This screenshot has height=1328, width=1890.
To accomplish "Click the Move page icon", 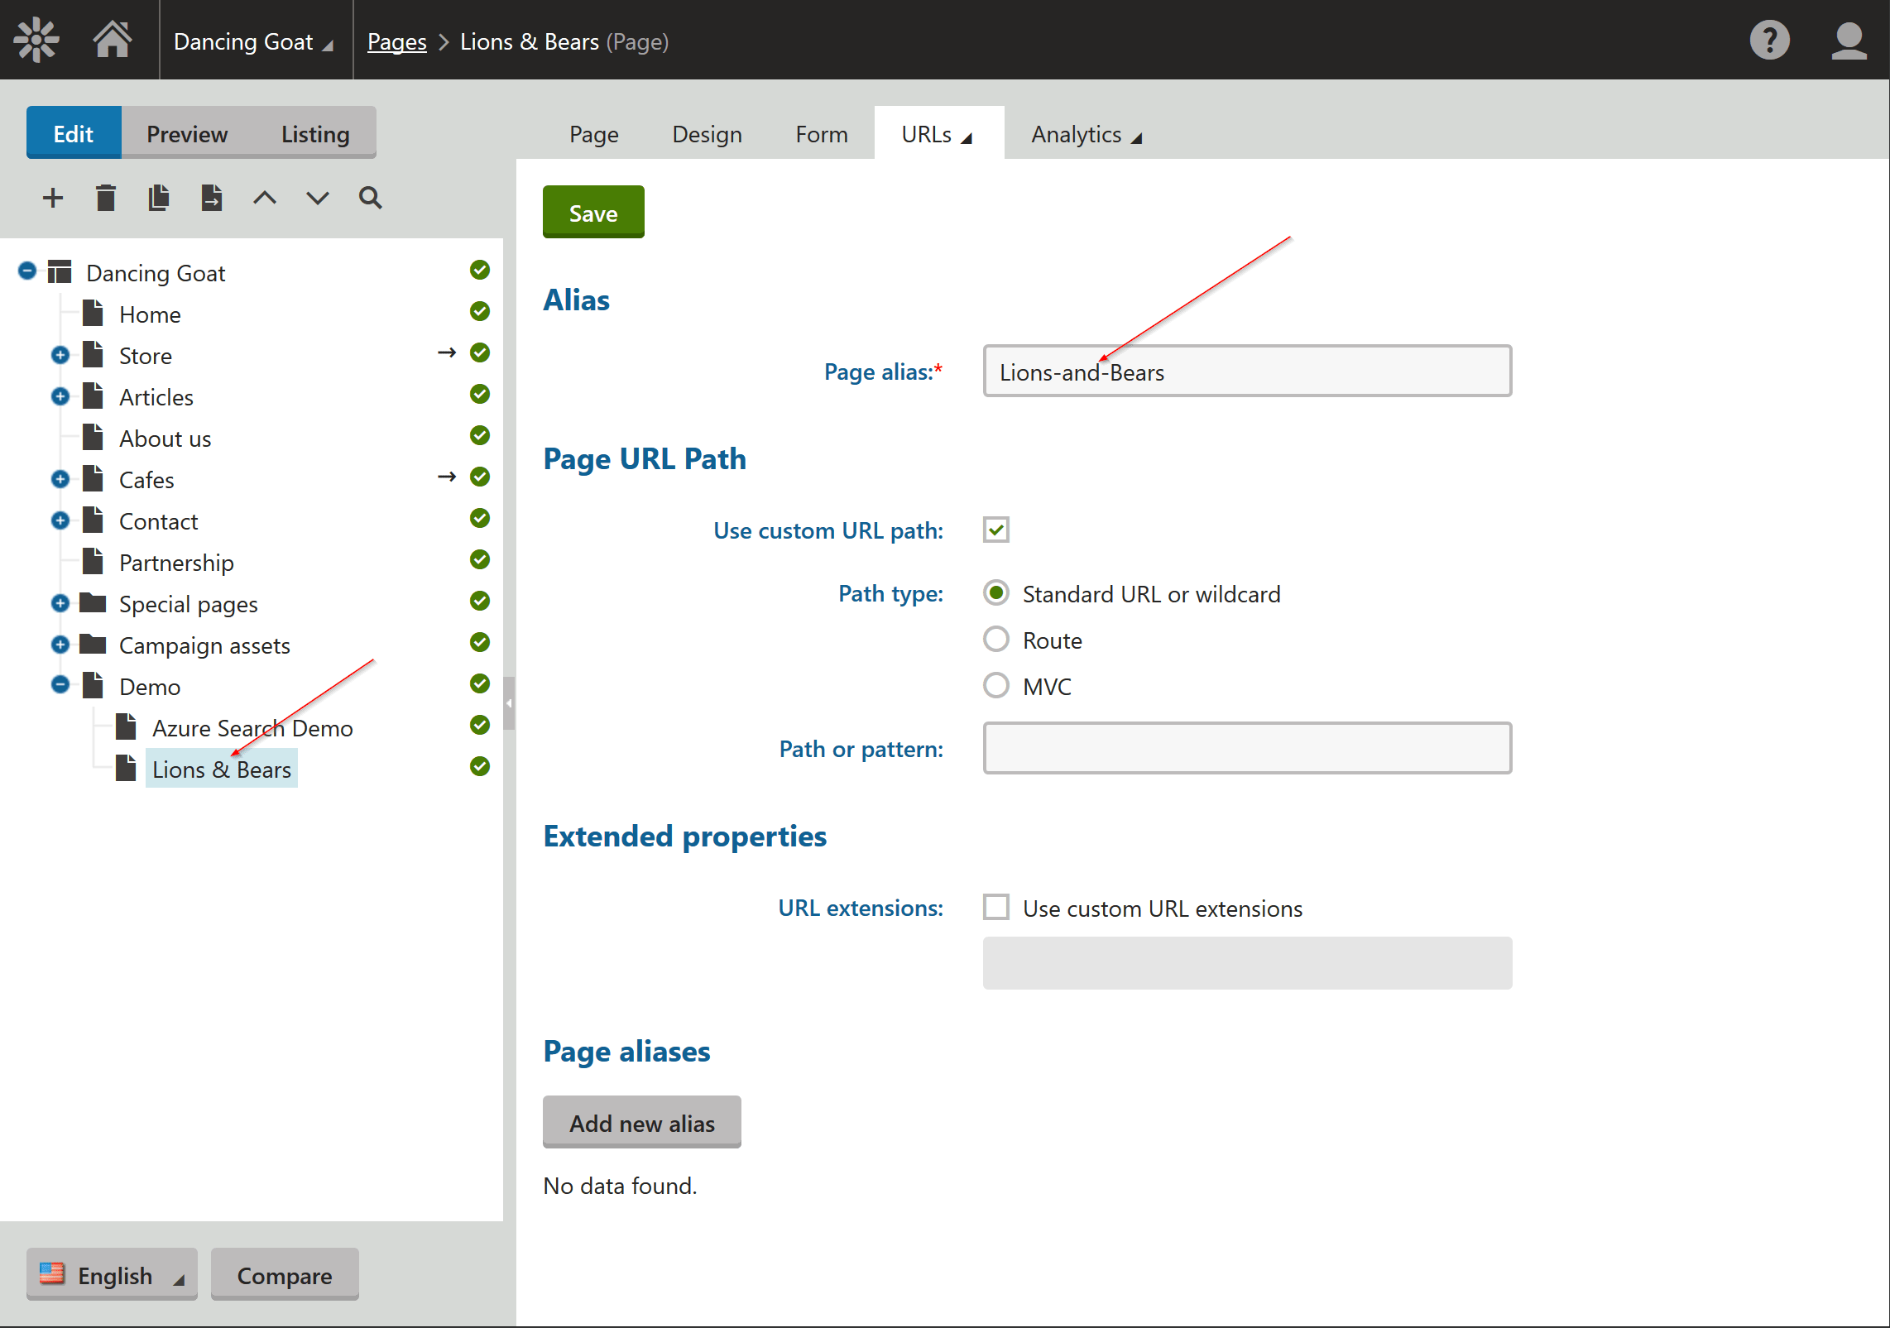I will tap(212, 198).
